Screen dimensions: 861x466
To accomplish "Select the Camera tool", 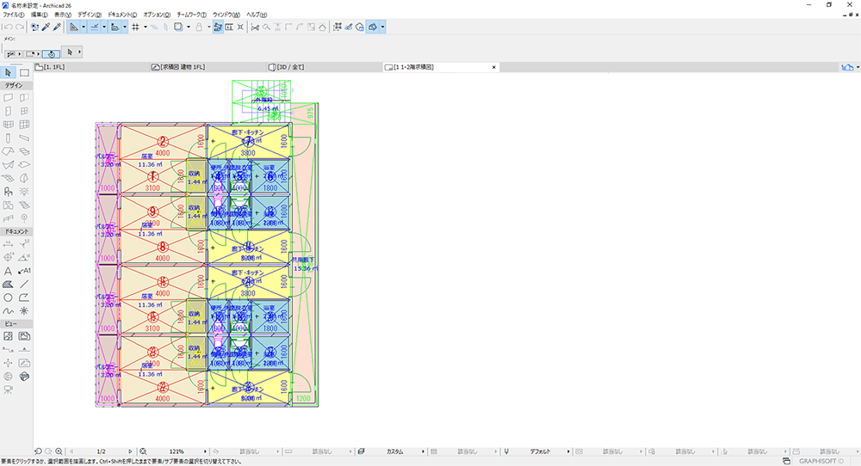I will click(x=9, y=389).
